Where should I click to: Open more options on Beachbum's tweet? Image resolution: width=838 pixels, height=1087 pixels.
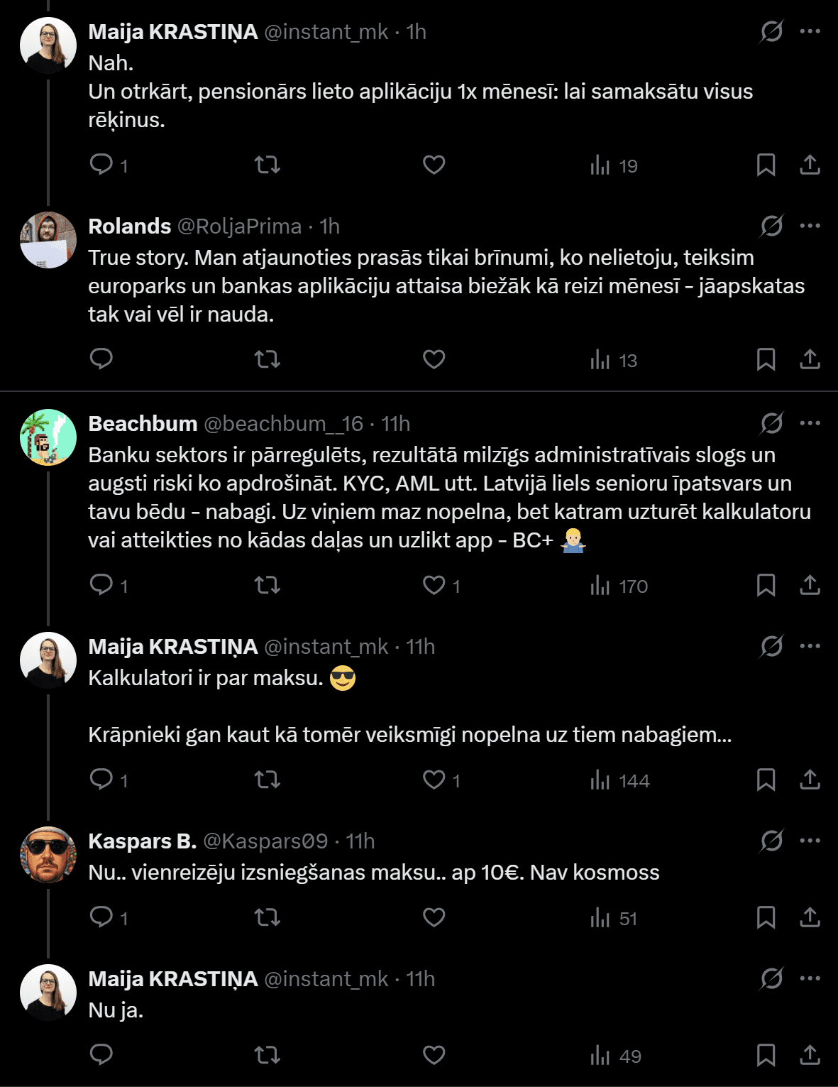point(810,423)
